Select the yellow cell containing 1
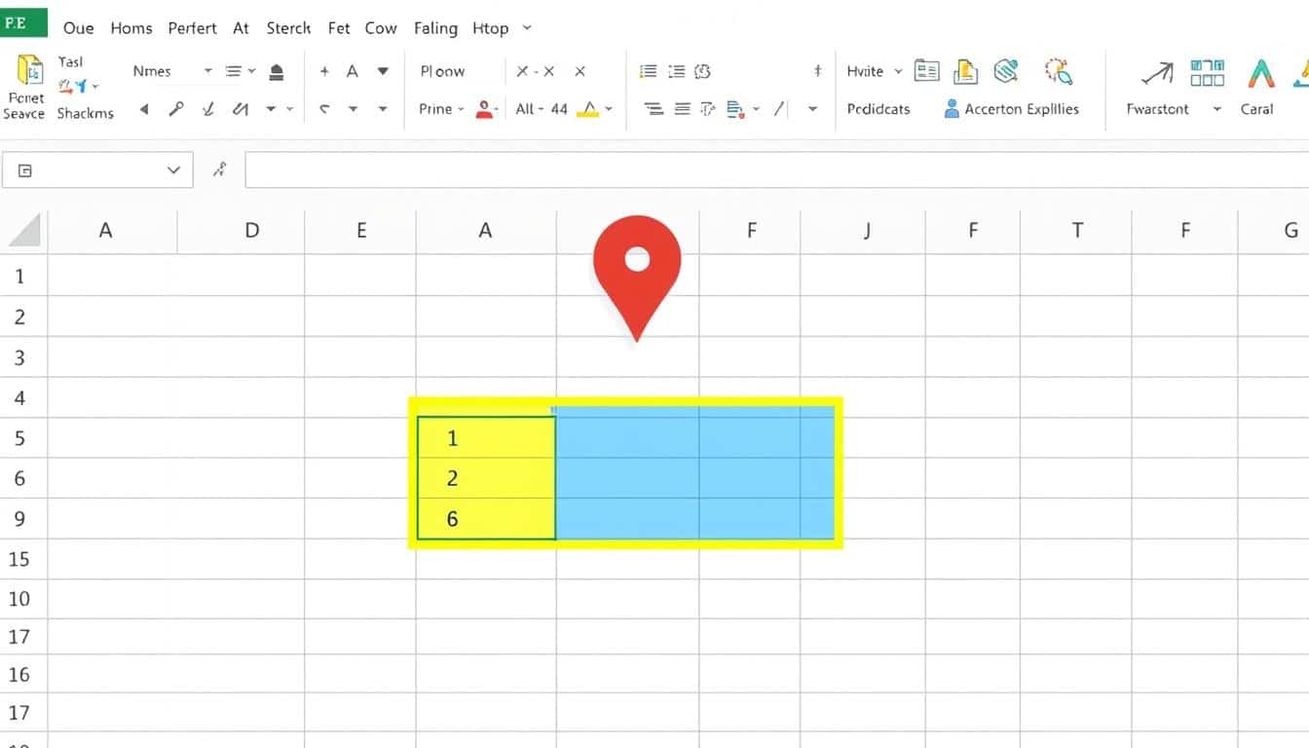Image resolution: width=1309 pixels, height=748 pixels. (x=486, y=437)
